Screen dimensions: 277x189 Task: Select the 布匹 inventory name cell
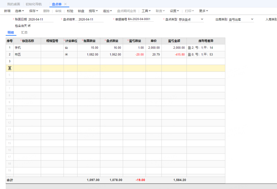click(27, 55)
